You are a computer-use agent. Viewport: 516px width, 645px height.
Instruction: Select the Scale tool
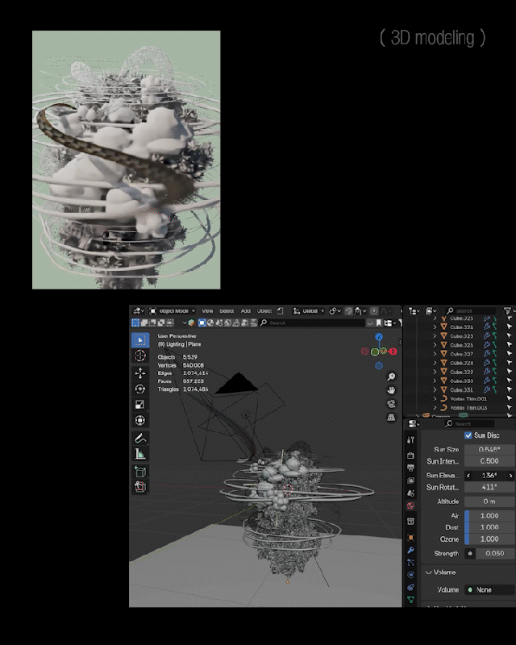[140, 405]
